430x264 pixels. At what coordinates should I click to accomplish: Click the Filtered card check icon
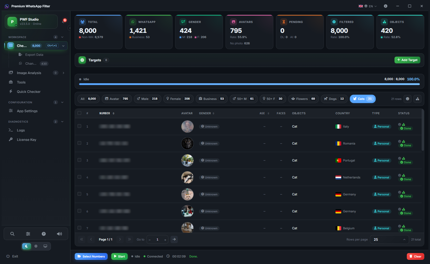click(334, 22)
